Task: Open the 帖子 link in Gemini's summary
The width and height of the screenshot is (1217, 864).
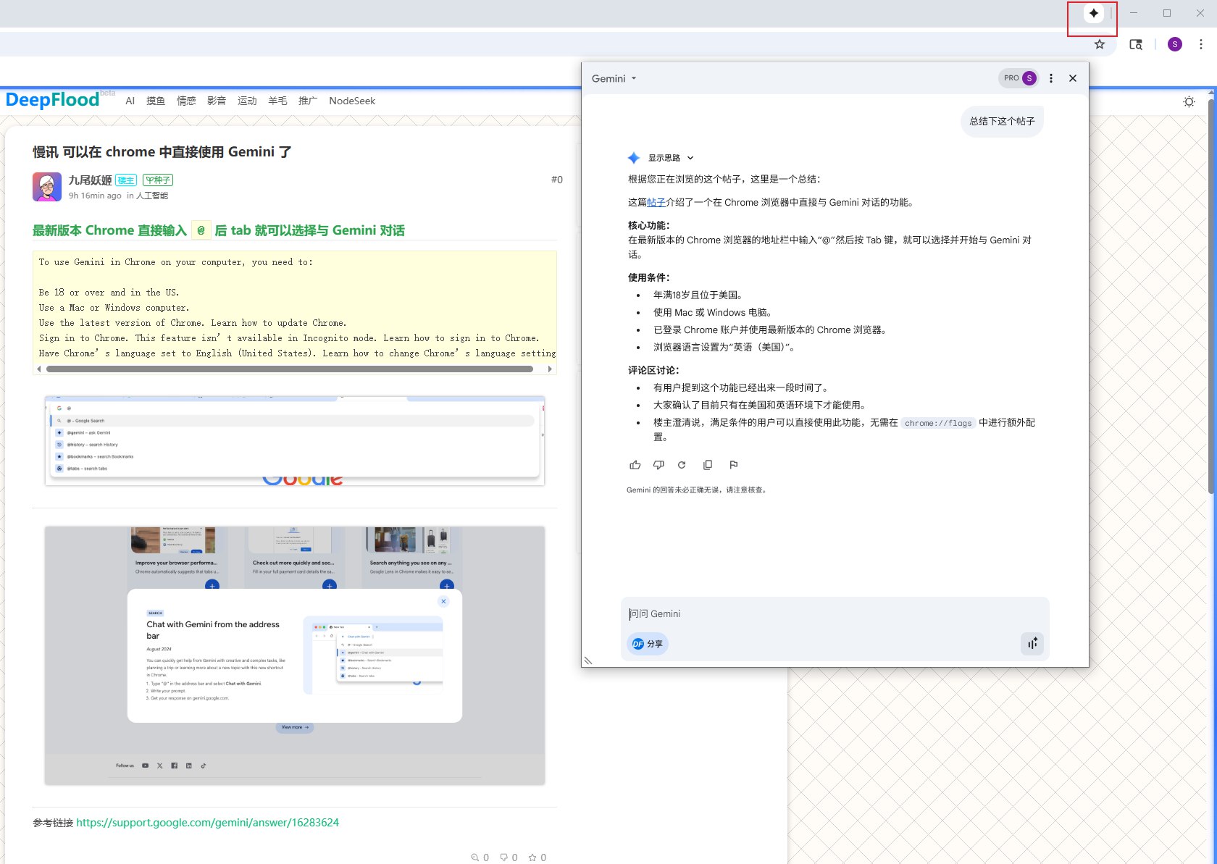Action: click(656, 203)
